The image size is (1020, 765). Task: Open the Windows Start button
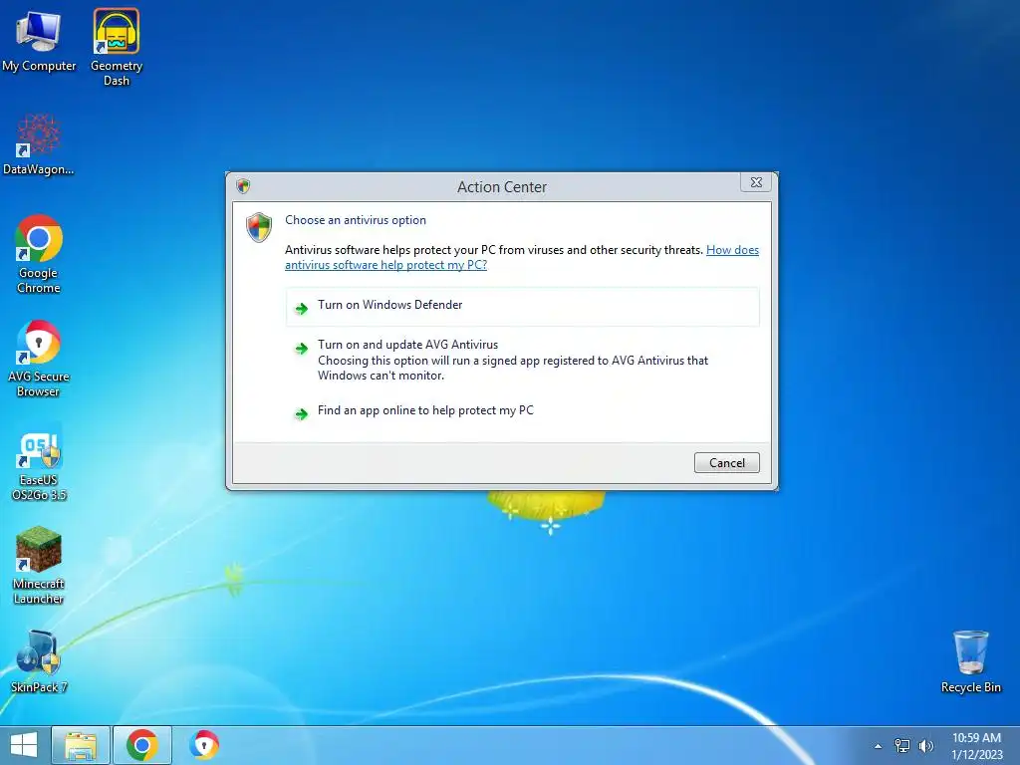click(x=24, y=745)
